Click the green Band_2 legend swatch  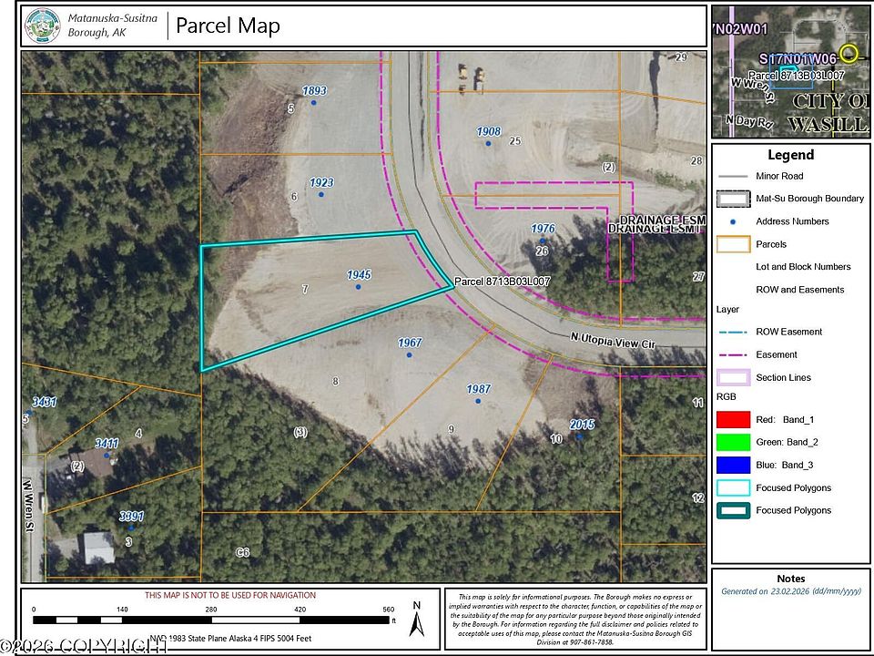point(733,443)
